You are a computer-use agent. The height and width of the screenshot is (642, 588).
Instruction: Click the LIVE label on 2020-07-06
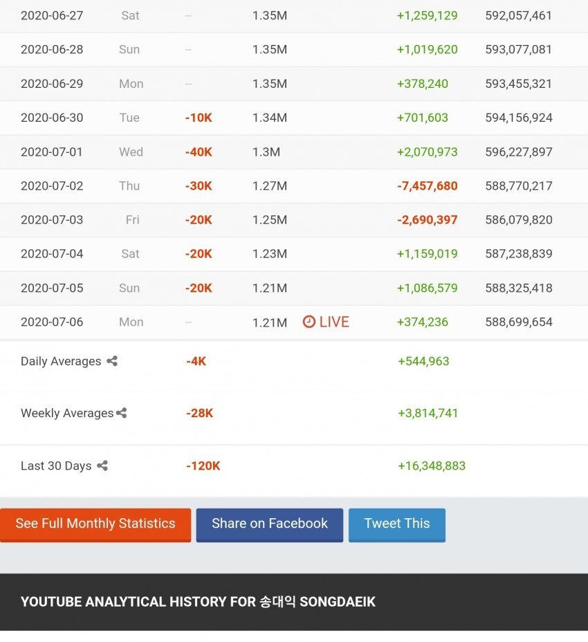334,322
